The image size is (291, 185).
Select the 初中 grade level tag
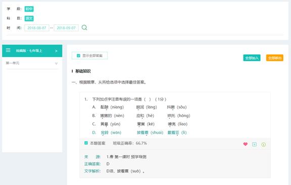tap(29, 9)
